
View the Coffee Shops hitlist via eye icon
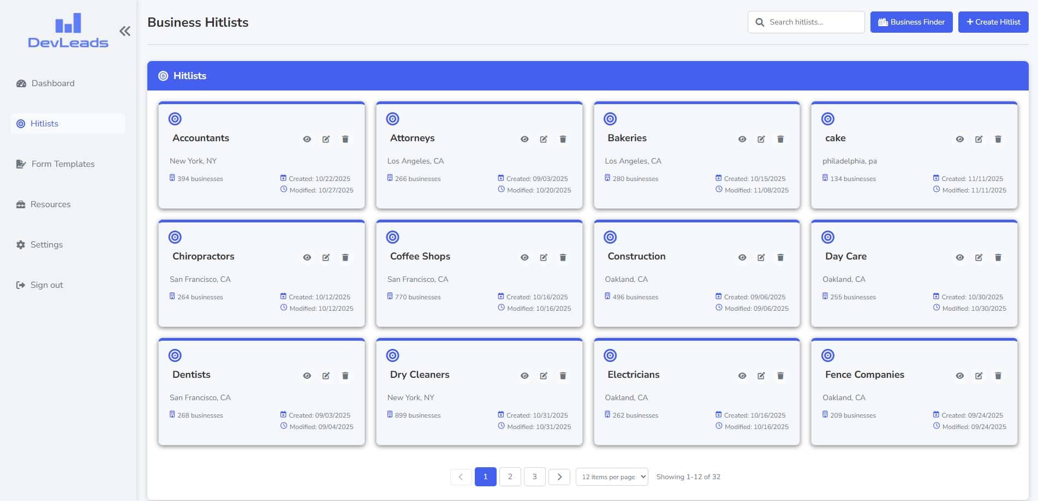coord(524,258)
